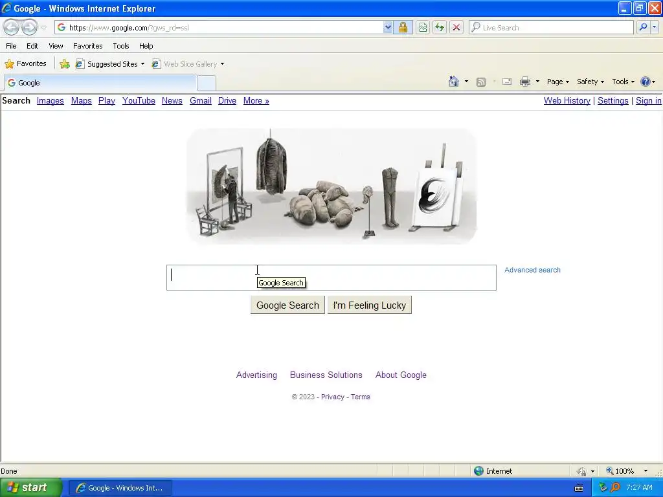The image size is (663, 497).
Task: Open the Business Solutions link
Action: (326, 375)
